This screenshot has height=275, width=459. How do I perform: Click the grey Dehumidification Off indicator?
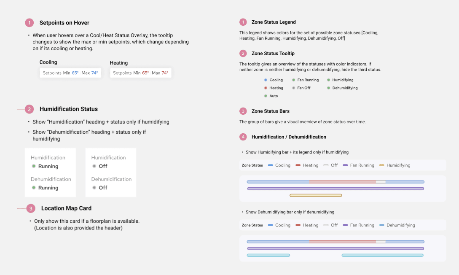(94, 187)
